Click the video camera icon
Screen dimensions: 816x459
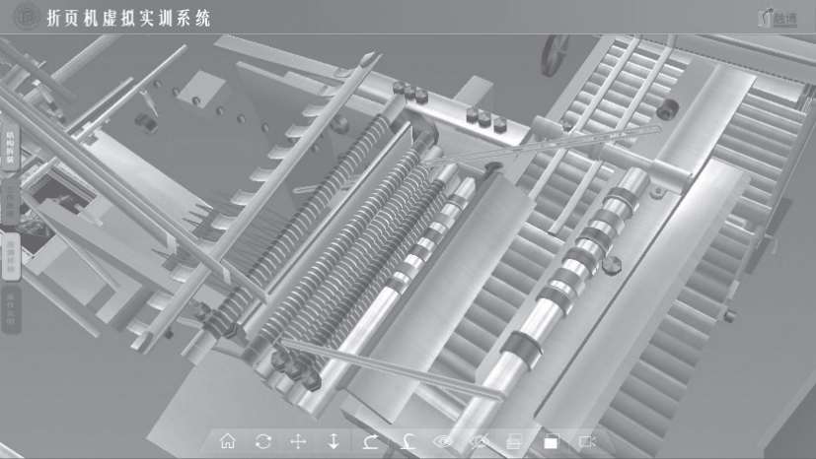pyautogui.click(x=587, y=442)
